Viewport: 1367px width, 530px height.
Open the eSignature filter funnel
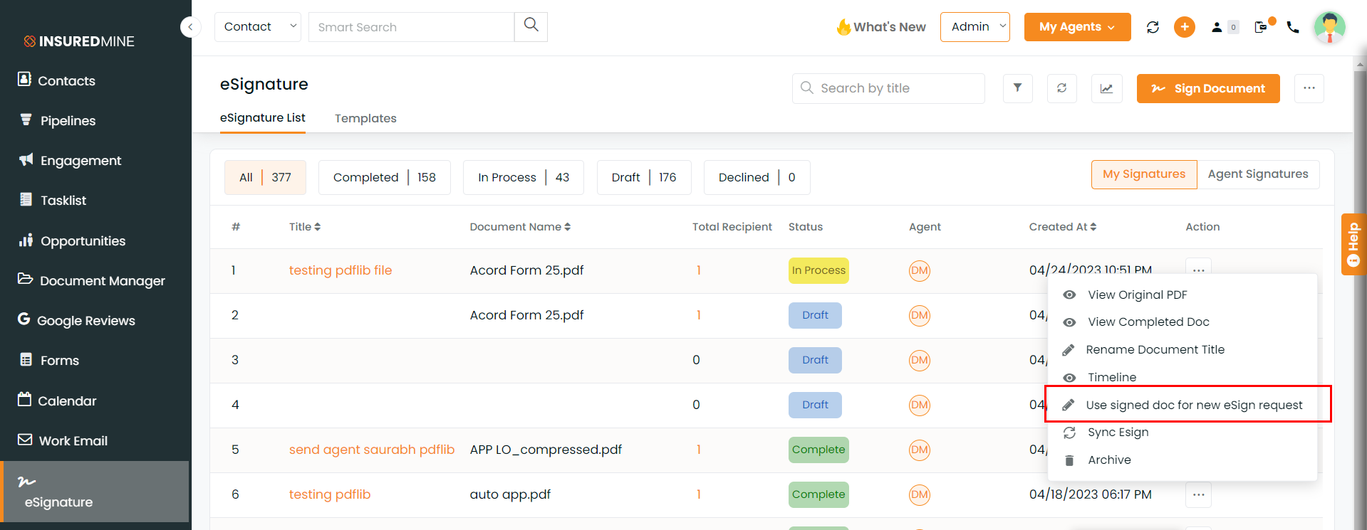tap(1017, 88)
